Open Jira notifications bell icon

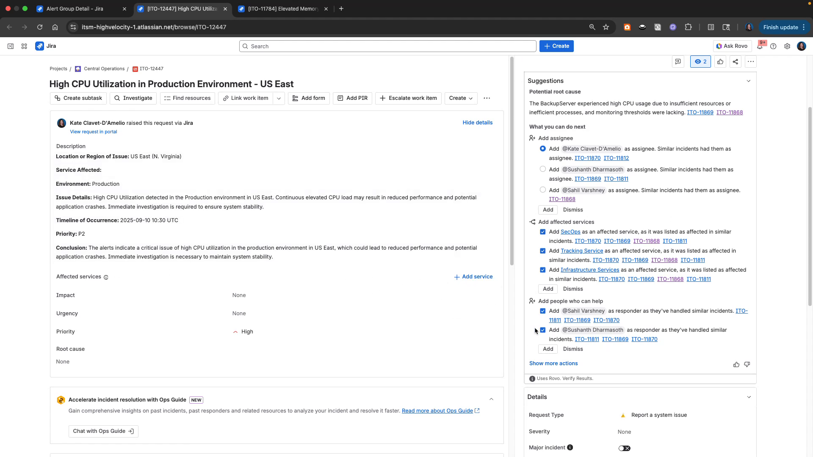(760, 46)
